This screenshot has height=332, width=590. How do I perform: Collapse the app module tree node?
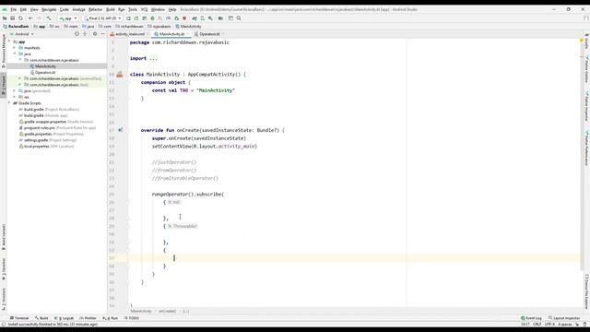(x=9, y=41)
